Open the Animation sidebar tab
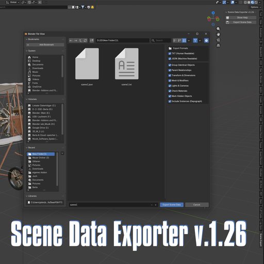Image resolution: width=264 pixels, height=264 pixels. (x=261, y=32)
